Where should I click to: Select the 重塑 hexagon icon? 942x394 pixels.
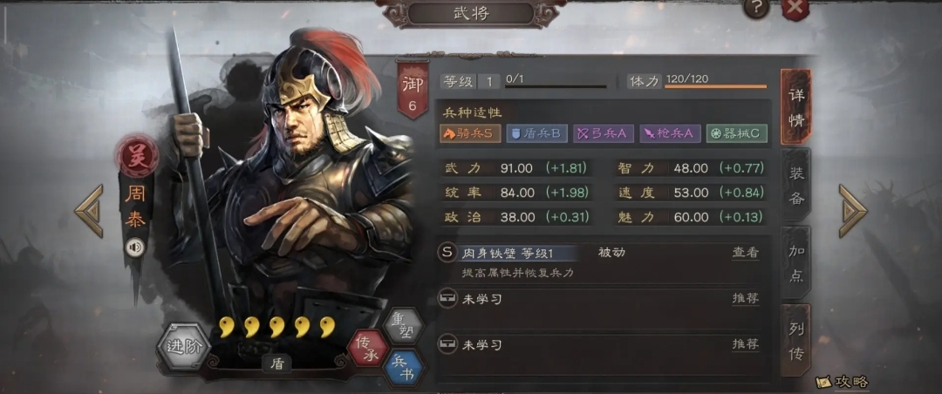point(403,326)
